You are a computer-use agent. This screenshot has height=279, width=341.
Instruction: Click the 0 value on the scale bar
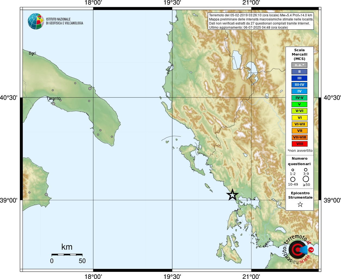[52, 261]
